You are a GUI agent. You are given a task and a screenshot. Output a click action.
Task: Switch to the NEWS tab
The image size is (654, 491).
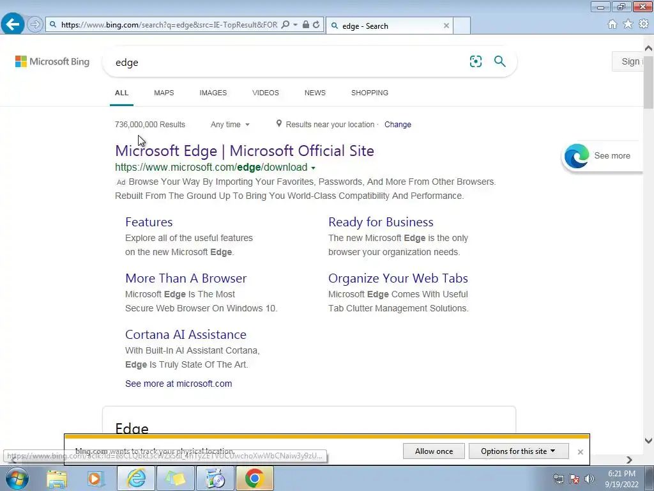pos(315,93)
